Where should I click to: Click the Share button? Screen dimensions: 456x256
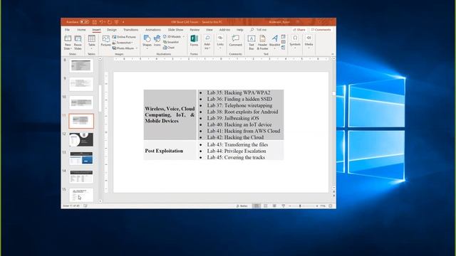pyautogui.click(x=299, y=30)
